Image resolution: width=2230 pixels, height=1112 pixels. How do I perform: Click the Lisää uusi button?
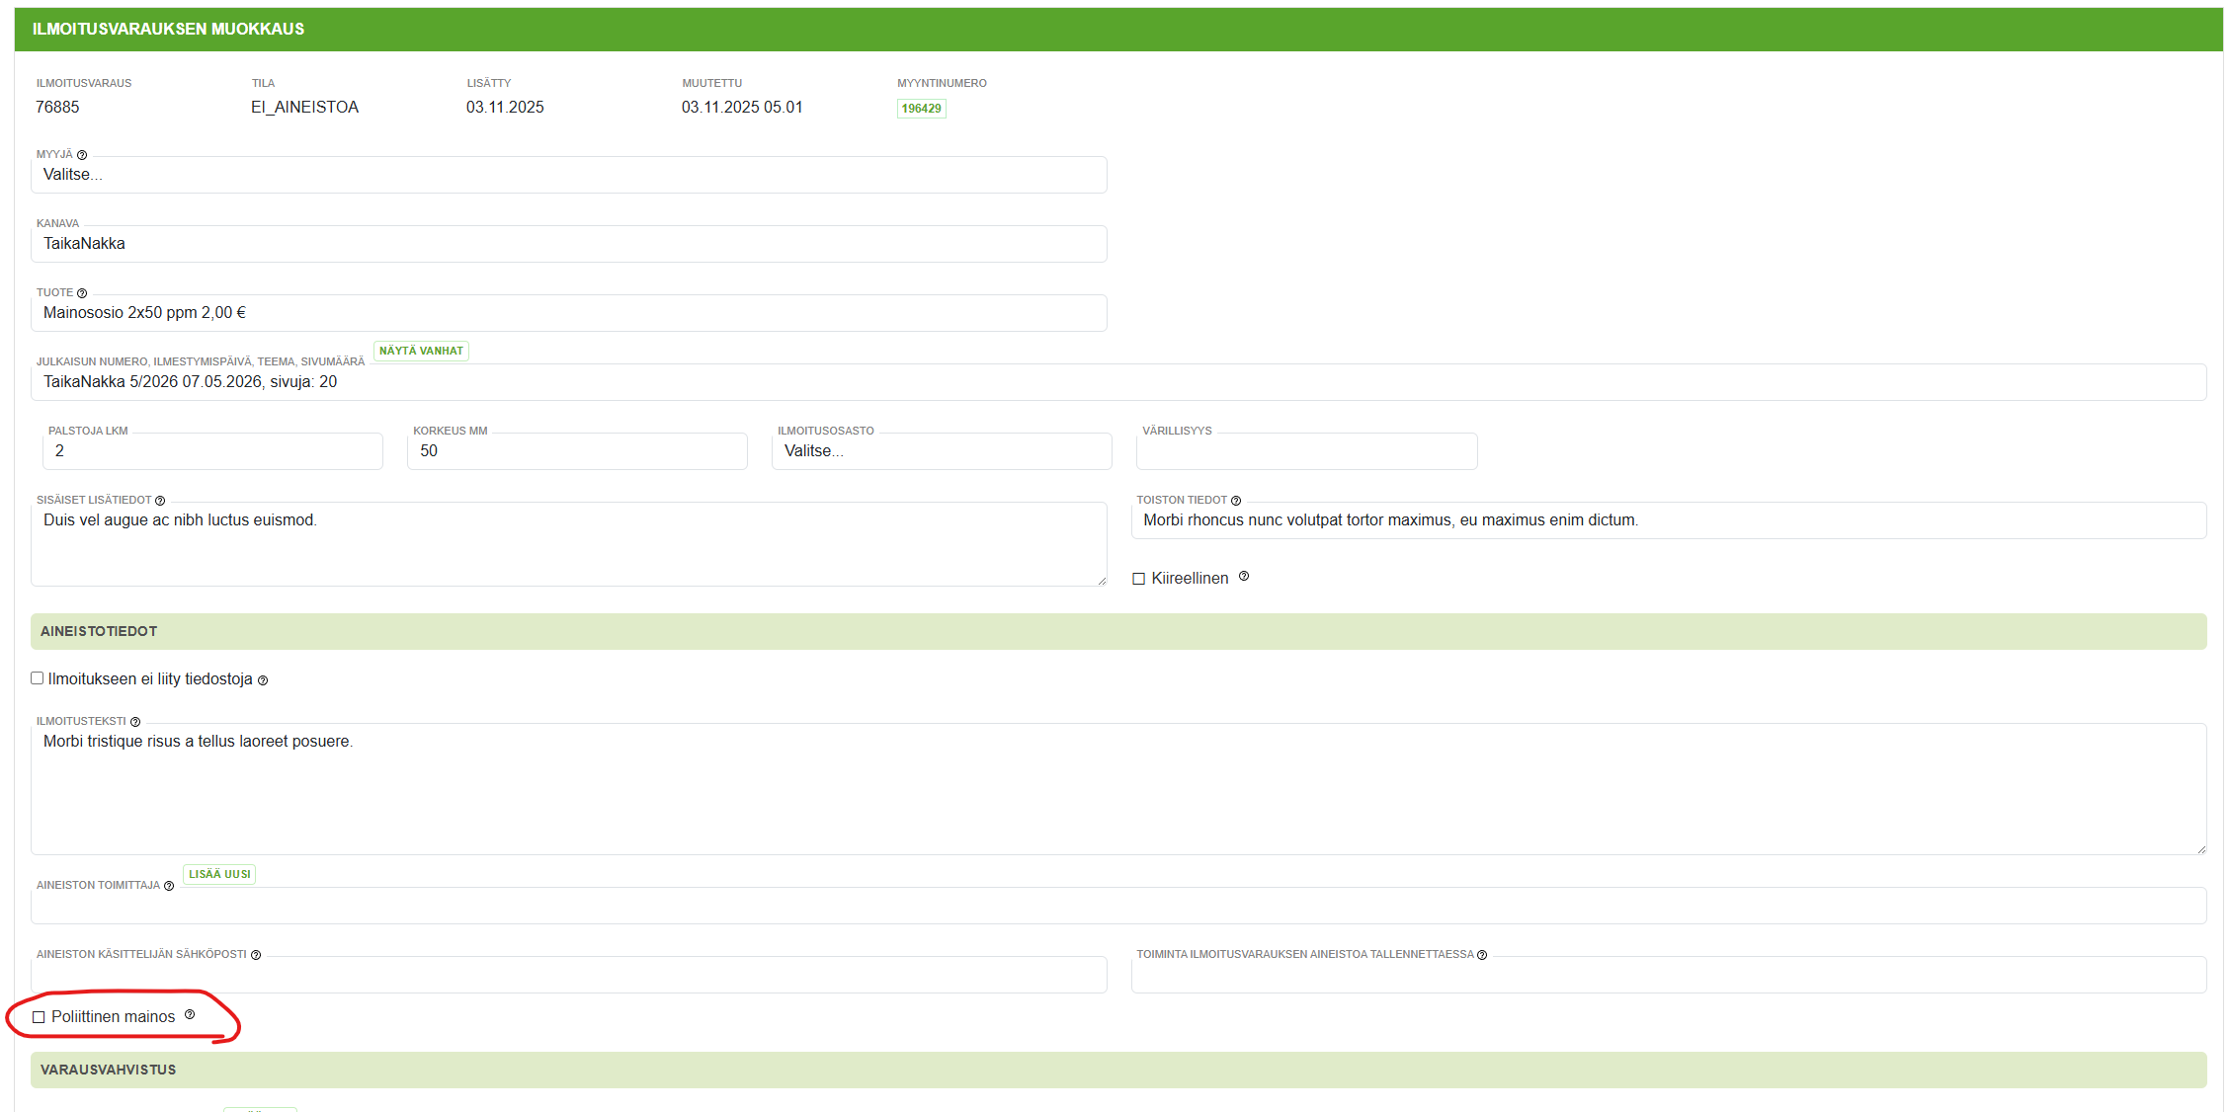point(219,874)
